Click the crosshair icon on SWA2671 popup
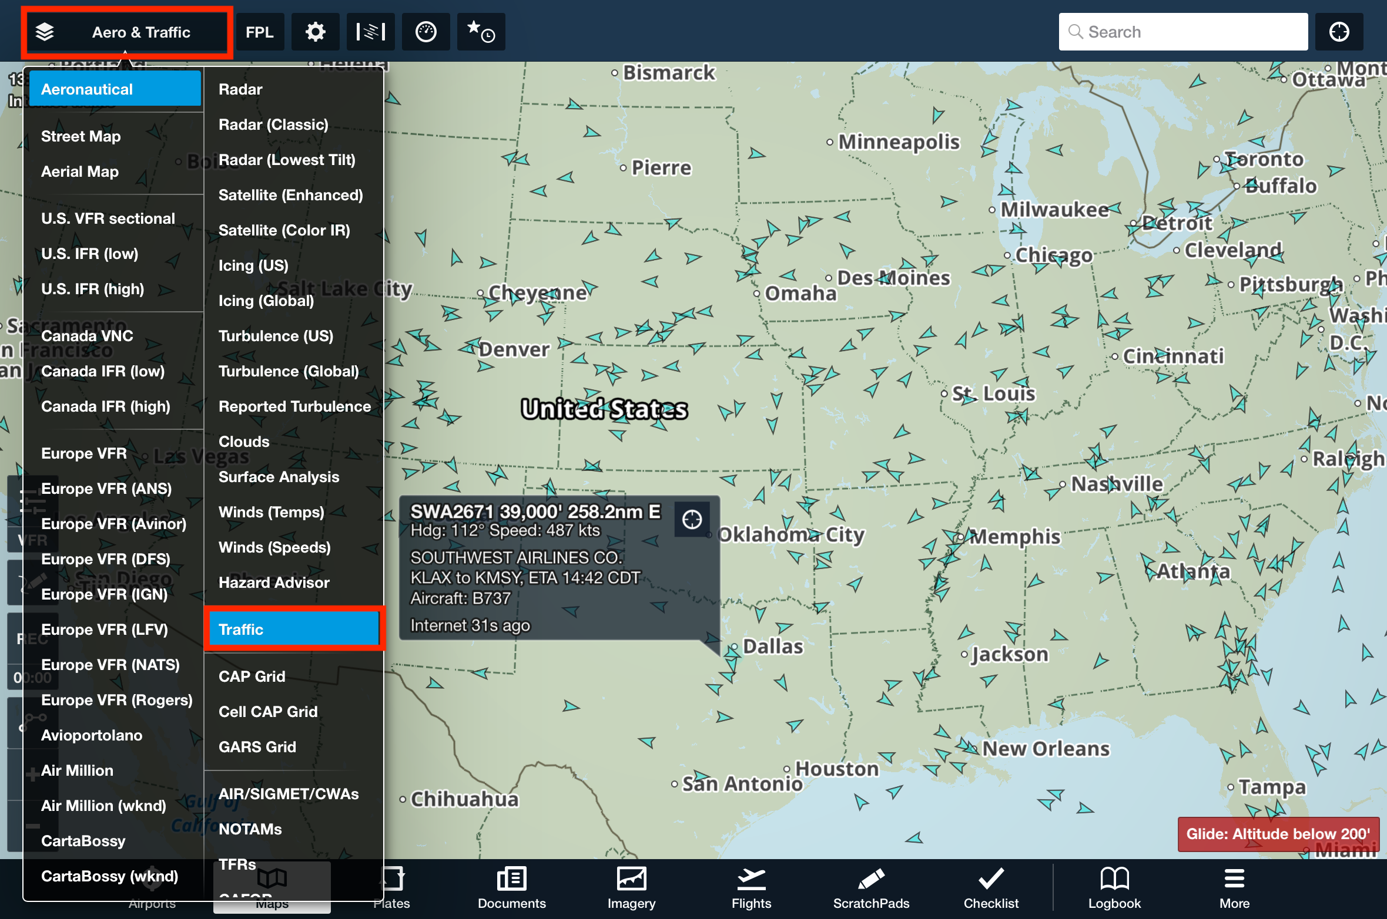Viewport: 1387px width, 919px height. [x=692, y=519]
